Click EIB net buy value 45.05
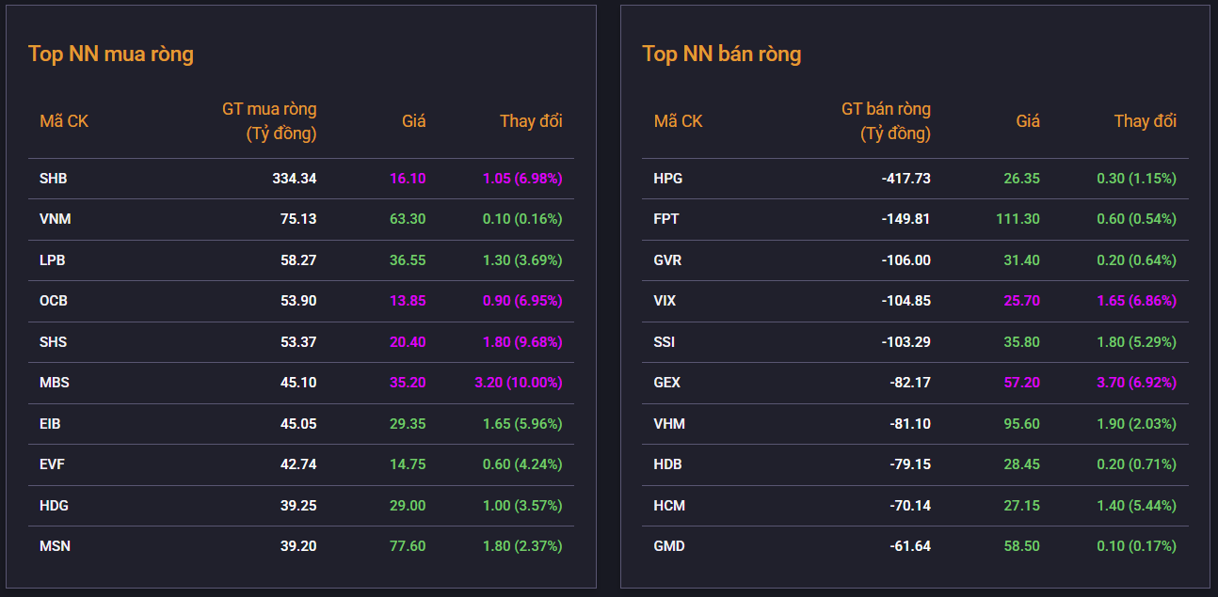1218x597 pixels. 298,423
